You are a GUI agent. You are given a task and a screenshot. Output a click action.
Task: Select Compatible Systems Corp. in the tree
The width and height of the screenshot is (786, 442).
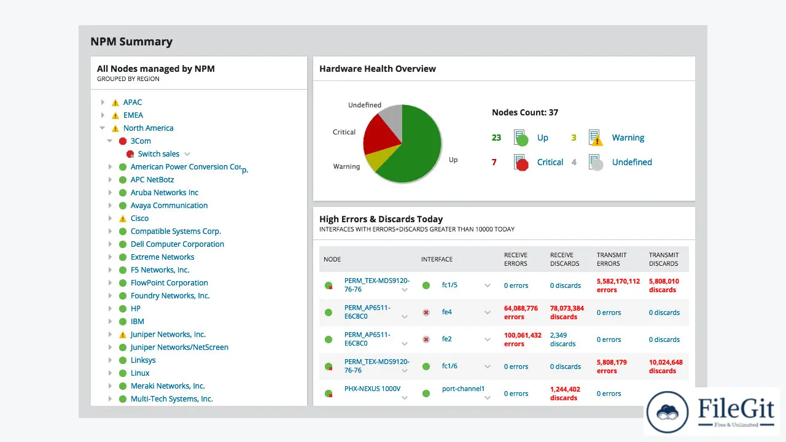tap(176, 231)
